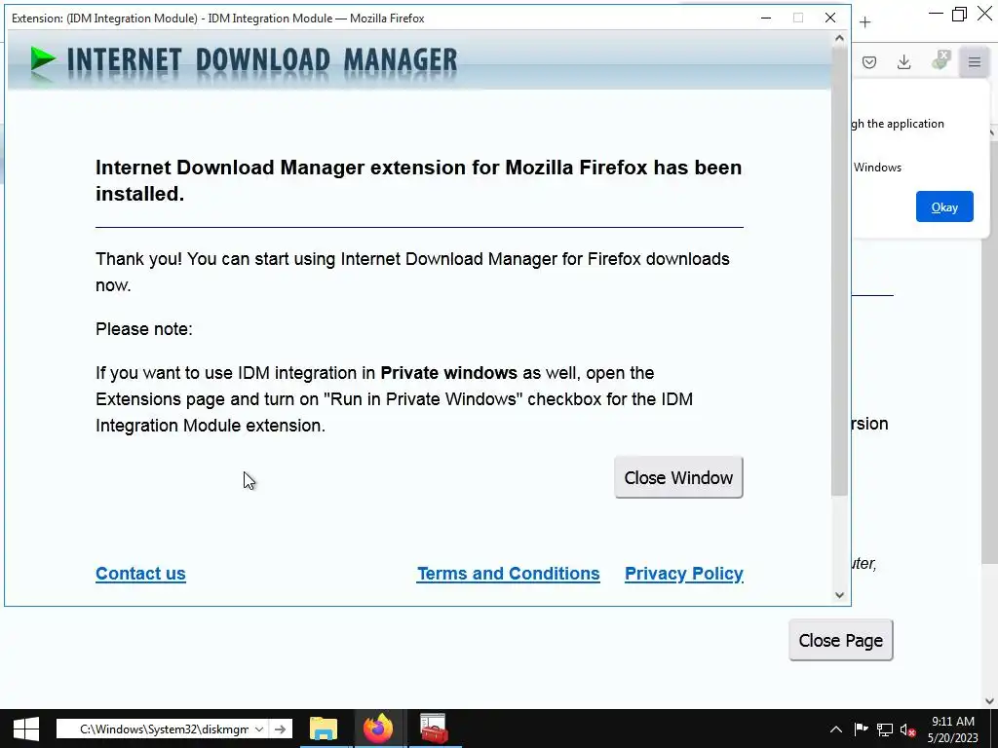Open File Explorer from the taskbar

click(x=324, y=729)
